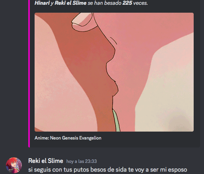The height and width of the screenshot is (174, 204).
Task: Click the embed background below the footer
Action: (x=114, y=144)
